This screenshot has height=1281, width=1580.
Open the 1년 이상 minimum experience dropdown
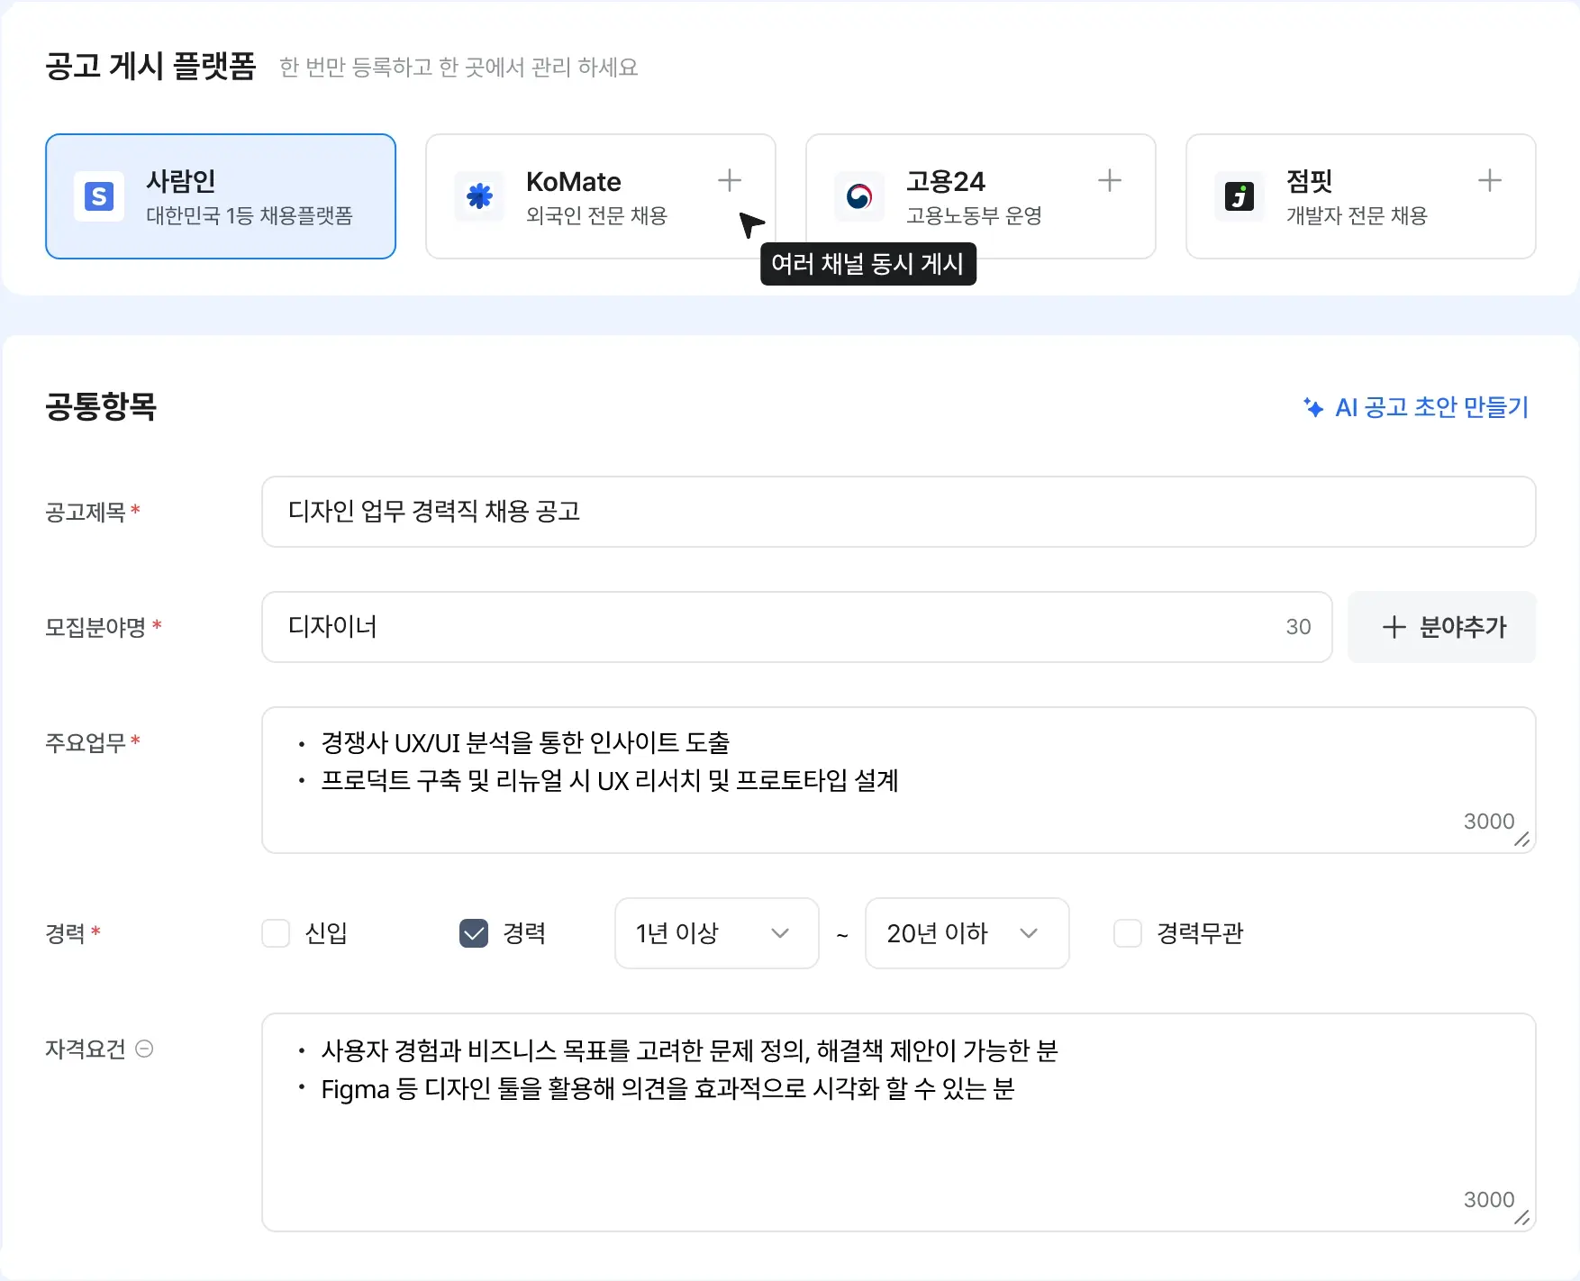coord(717,933)
